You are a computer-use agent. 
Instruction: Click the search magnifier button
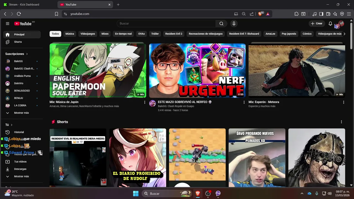coord(221,23)
